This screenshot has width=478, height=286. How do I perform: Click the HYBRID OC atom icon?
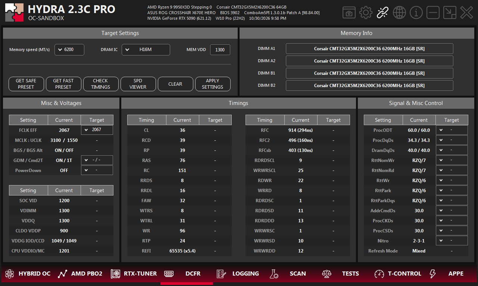click(9, 274)
